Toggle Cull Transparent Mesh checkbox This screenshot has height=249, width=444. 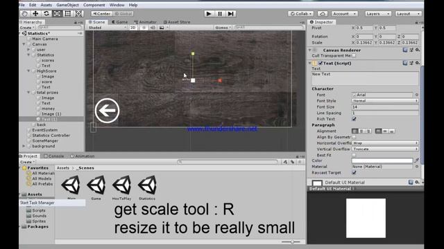point(354,55)
